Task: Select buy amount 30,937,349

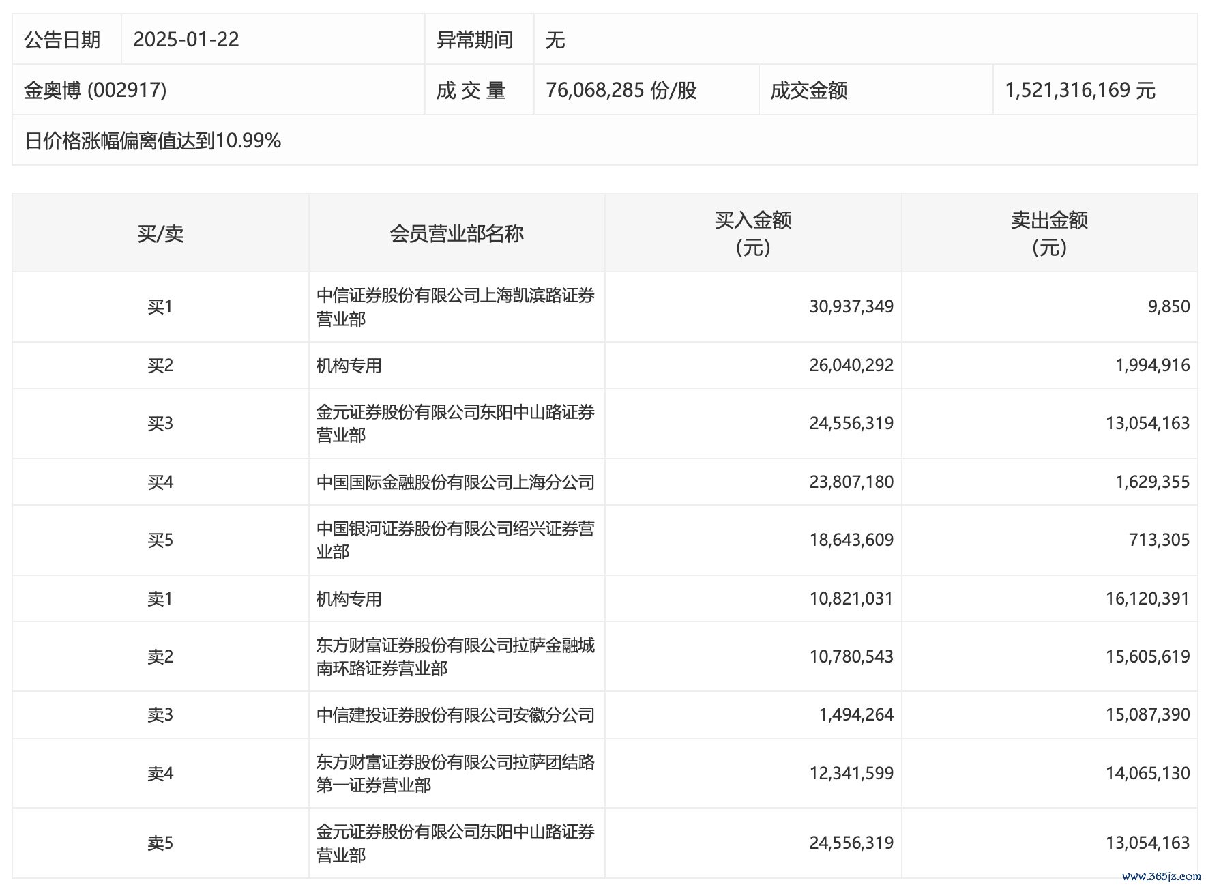Action: point(851,307)
